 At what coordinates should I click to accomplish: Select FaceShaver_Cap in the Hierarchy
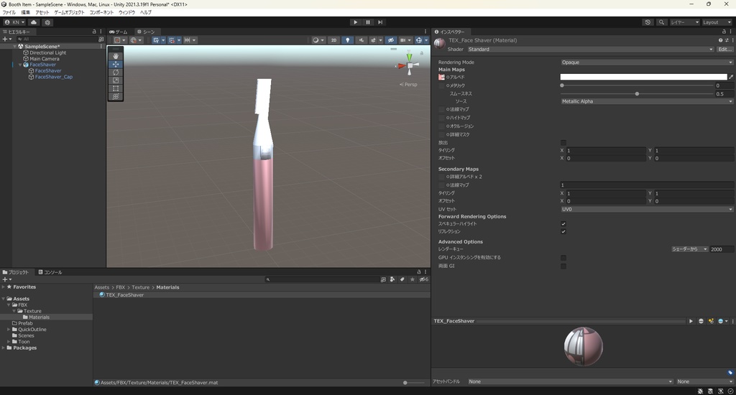53,77
